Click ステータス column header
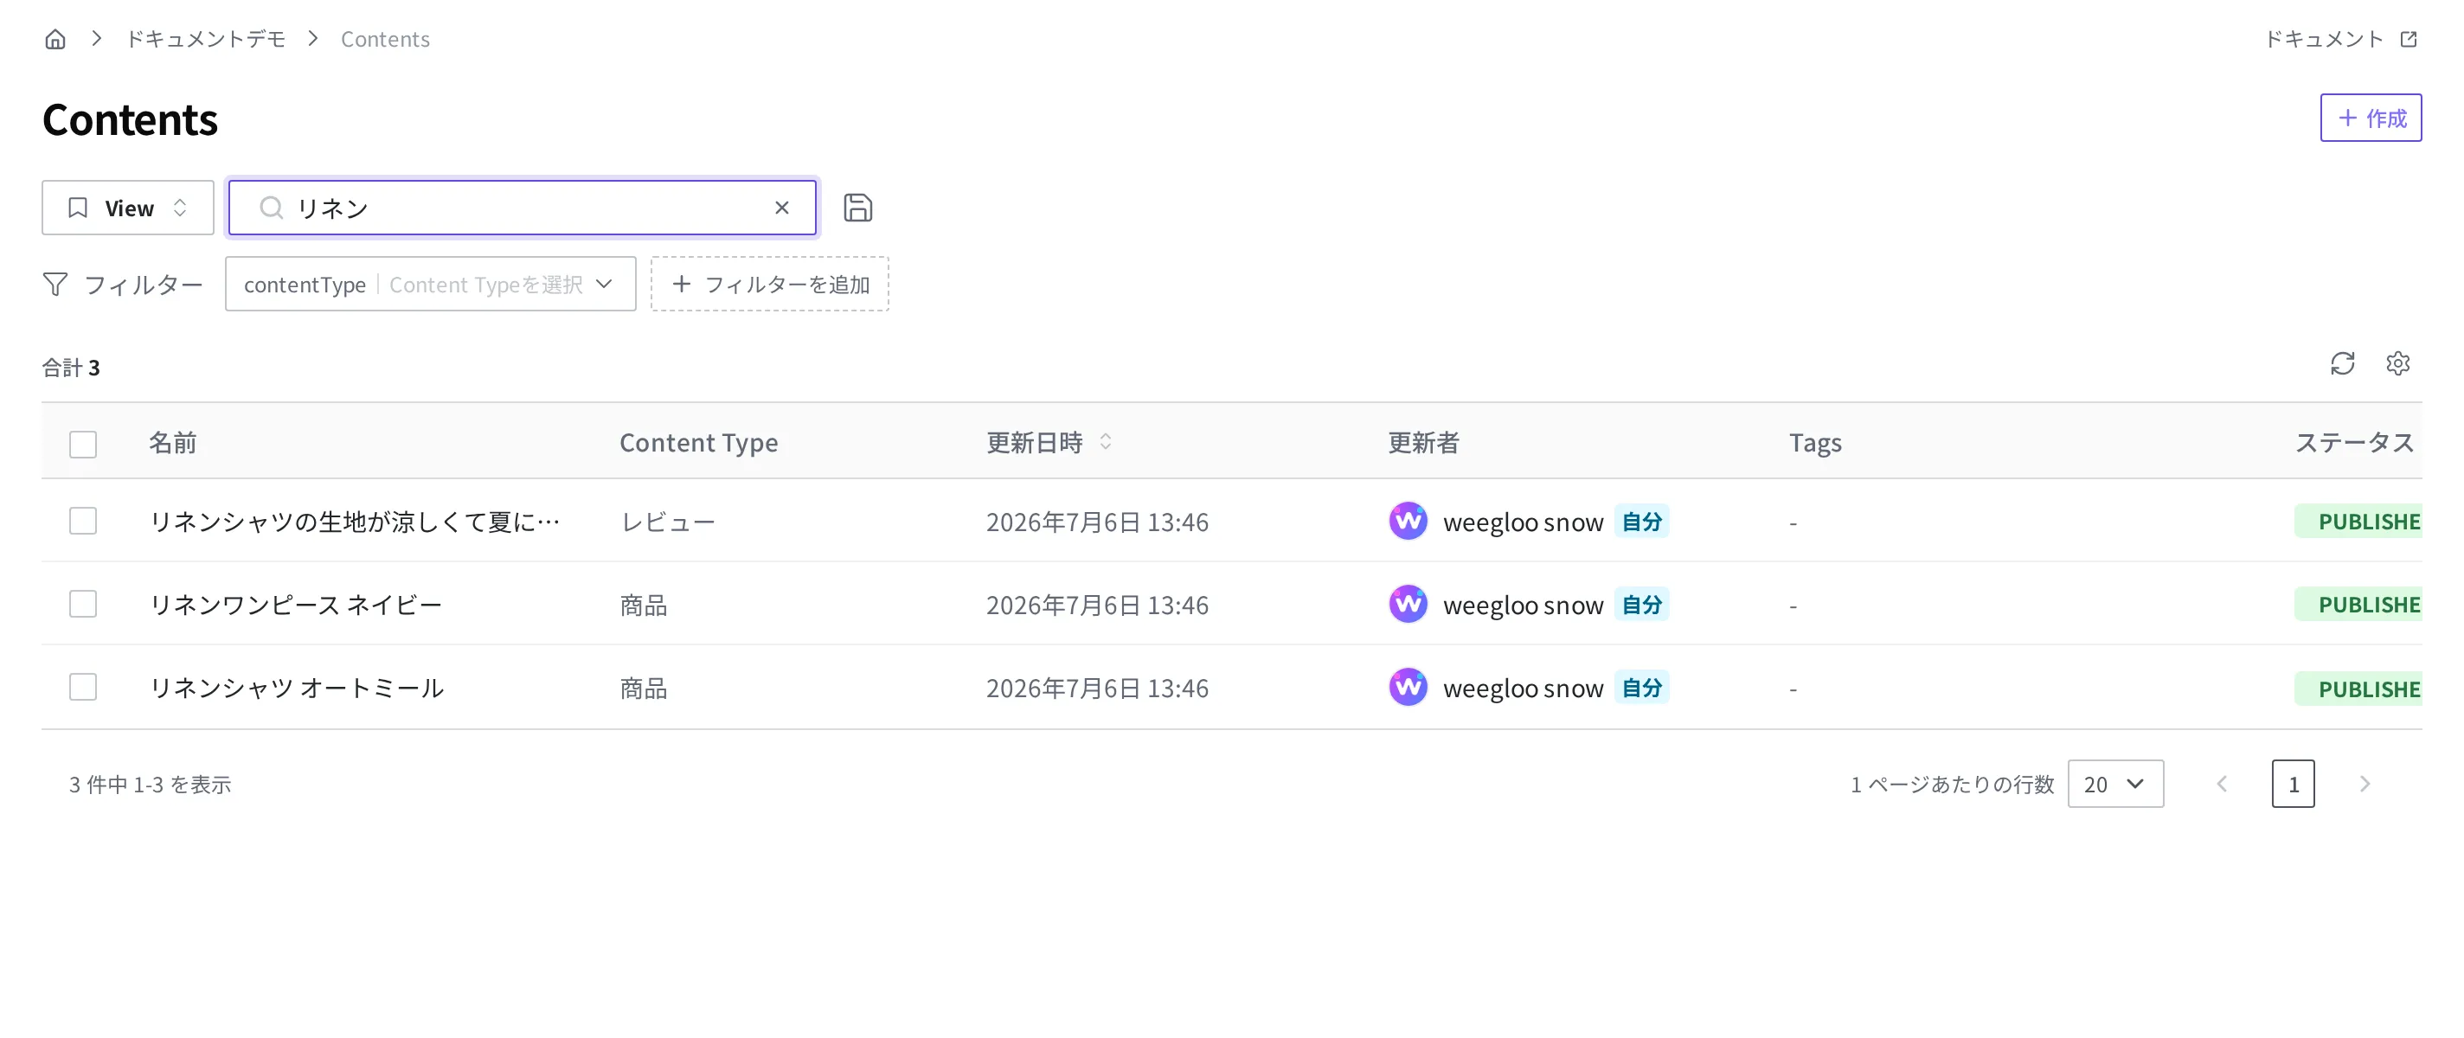The image size is (2464, 1038). point(2355,443)
